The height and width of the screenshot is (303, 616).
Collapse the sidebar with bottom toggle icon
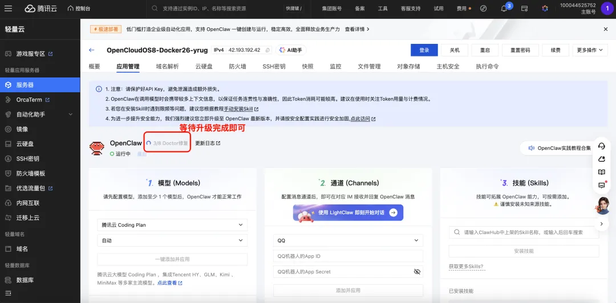click(8, 293)
